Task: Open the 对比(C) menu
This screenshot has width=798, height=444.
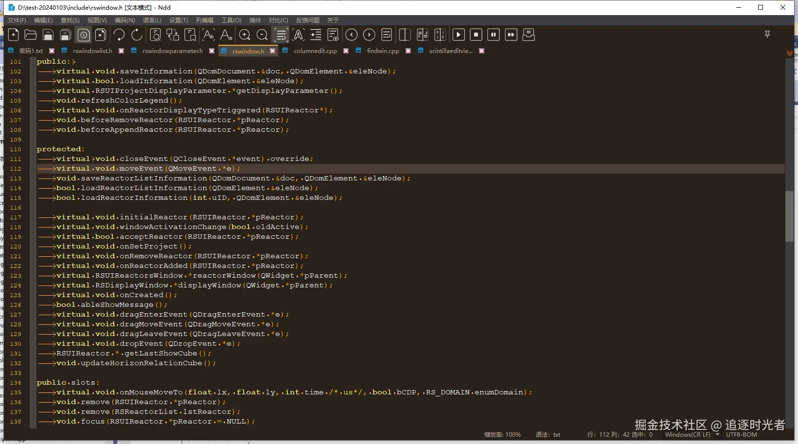Action: pyautogui.click(x=279, y=20)
